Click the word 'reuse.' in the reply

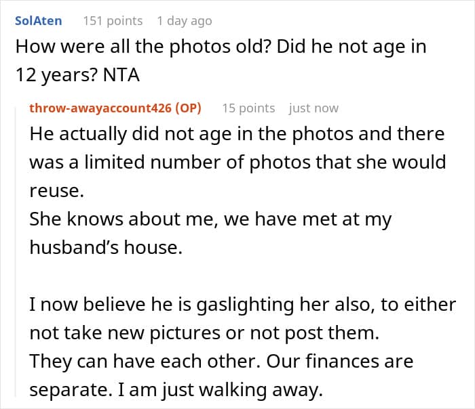(56, 191)
